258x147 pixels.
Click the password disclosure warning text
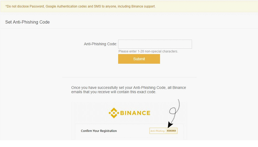pos(80,6)
